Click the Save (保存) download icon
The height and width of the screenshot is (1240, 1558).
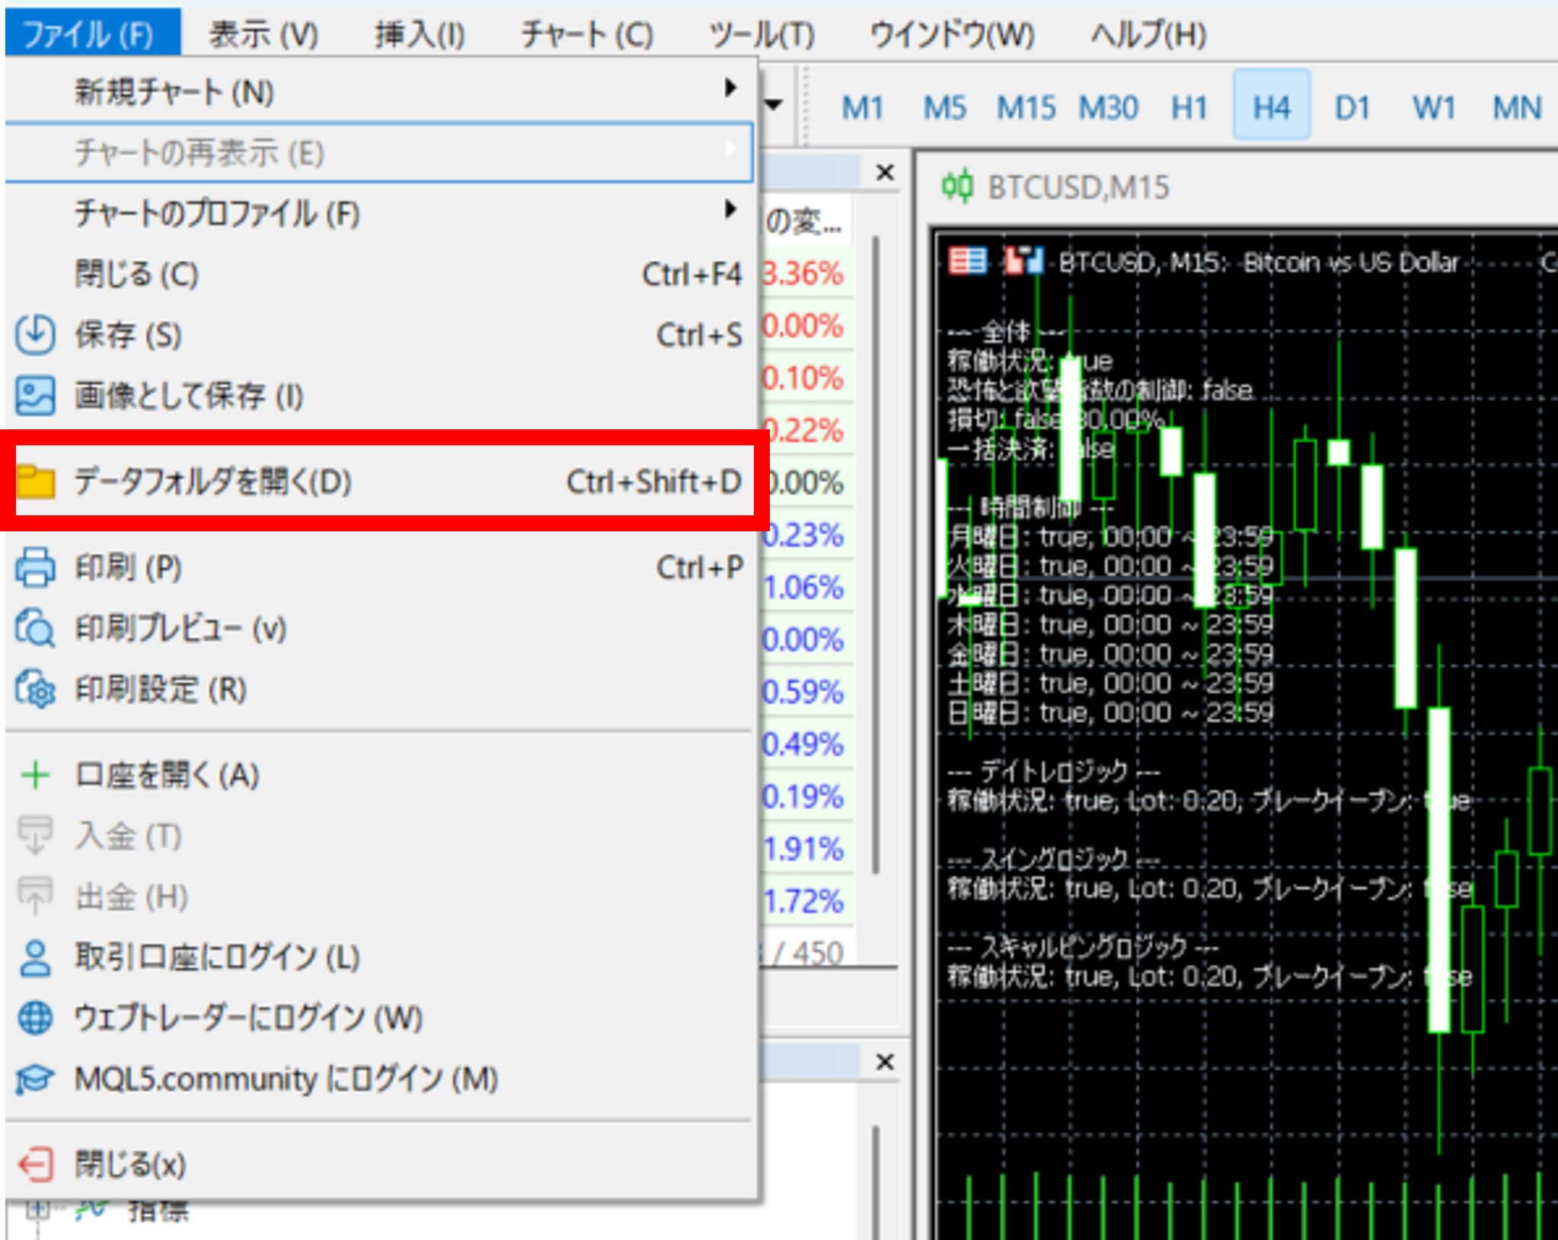click(35, 335)
